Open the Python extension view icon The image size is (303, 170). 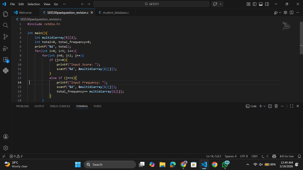point(6,71)
